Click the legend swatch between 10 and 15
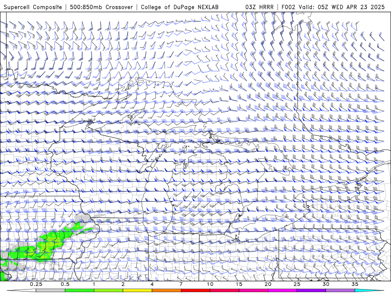Viewport: 391px width, 293px height. pyautogui.click(x=224, y=291)
